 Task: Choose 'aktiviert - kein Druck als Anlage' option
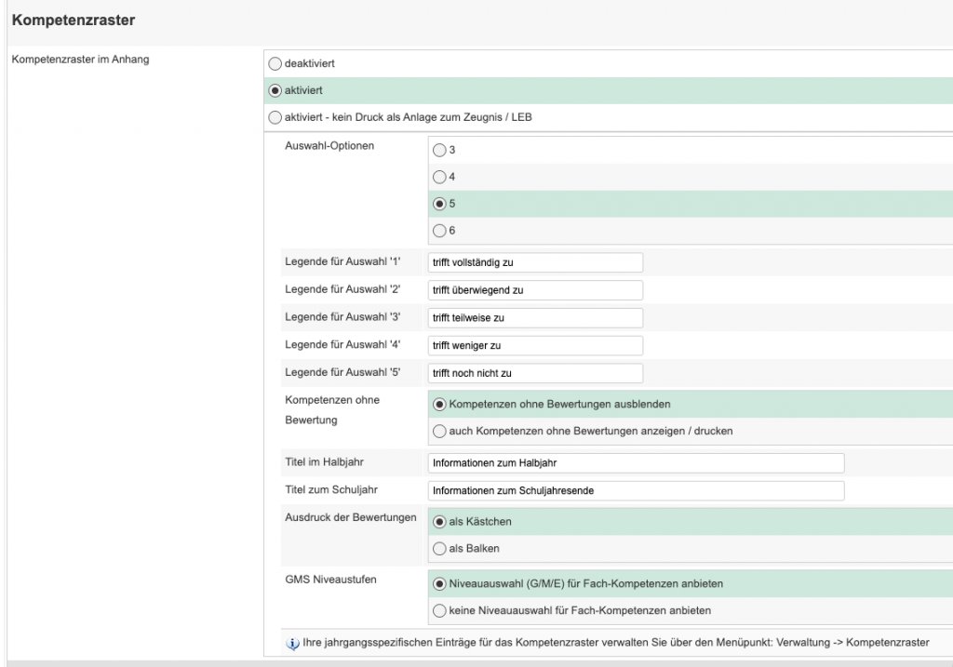[x=275, y=117]
